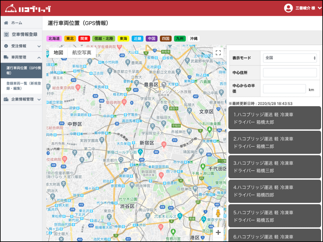Image resolution: width=323 pixels, height=242 pixels.
Task: Select vehicle card 1 箱橋太郎
Action: (x=275, y=118)
